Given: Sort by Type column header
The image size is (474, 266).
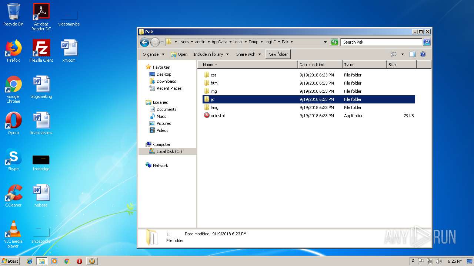Looking at the screenshot, I should click(364, 65).
